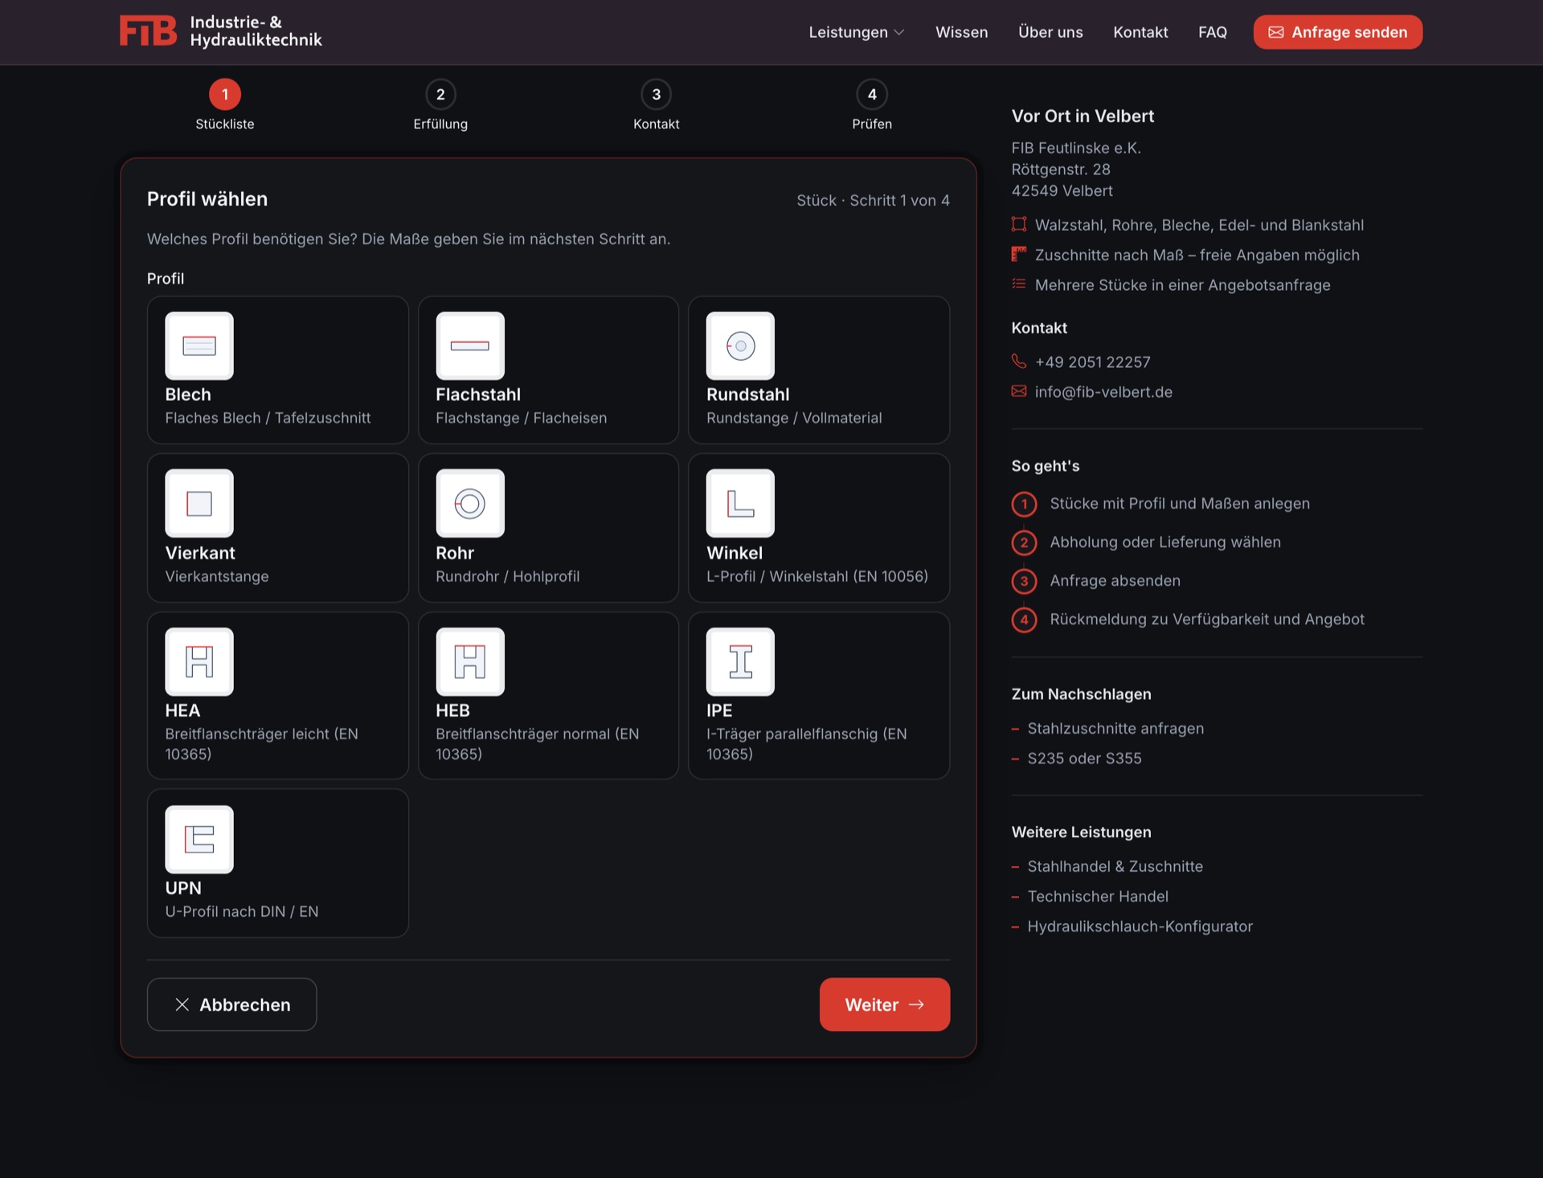Image resolution: width=1543 pixels, height=1178 pixels.
Task: Expand the Leistungen dropdown menu
Action: pos(857,32)
